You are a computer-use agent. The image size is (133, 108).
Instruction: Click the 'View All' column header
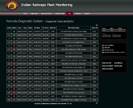coord(94,28)
